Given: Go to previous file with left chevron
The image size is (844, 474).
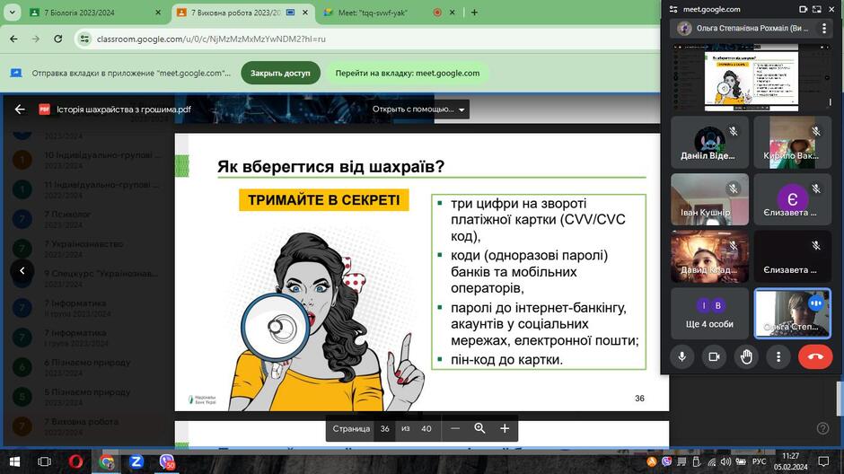Looking at the screenshot, I should (22, 270).
